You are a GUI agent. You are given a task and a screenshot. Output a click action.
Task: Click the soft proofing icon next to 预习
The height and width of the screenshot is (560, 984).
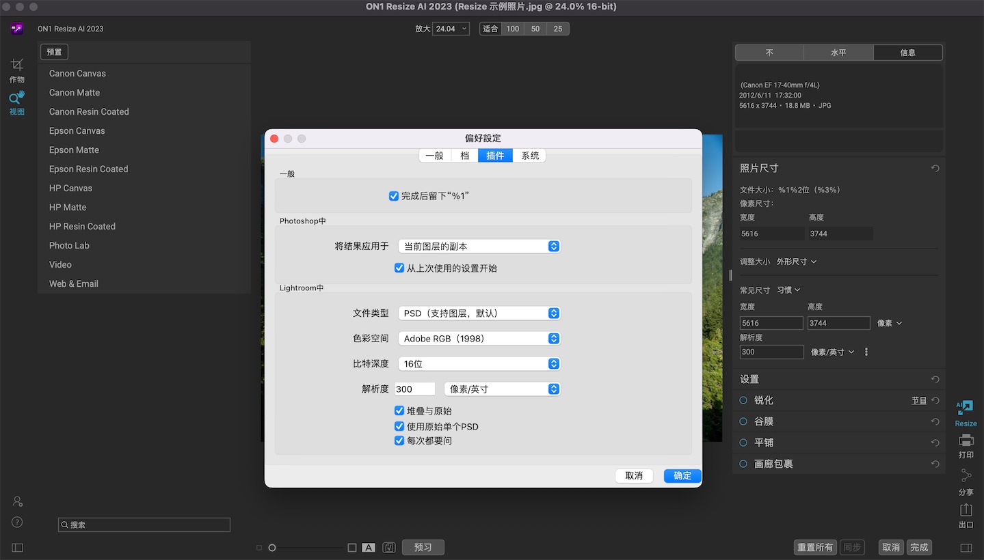click(388, 548)
